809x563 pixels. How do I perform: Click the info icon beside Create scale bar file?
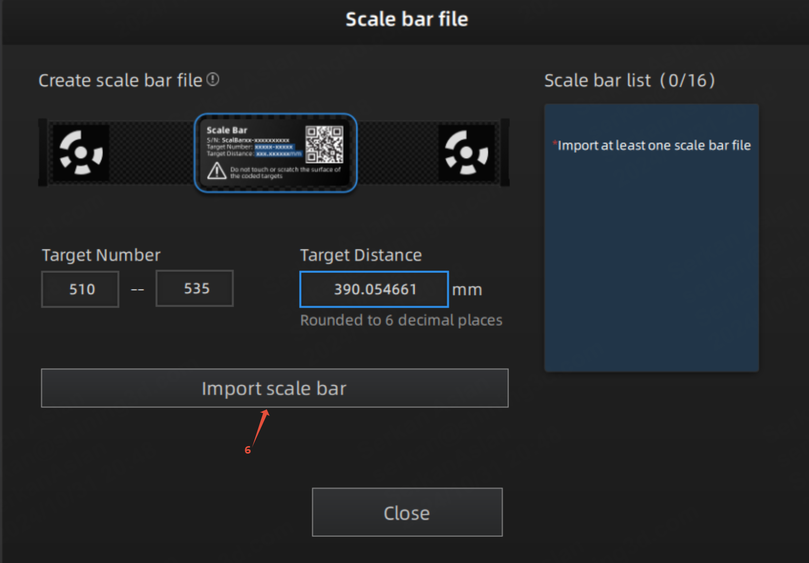213,79
